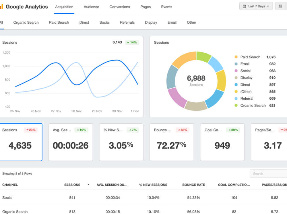
Task: Click the Organic Search green legend dot
Action: 236,105
